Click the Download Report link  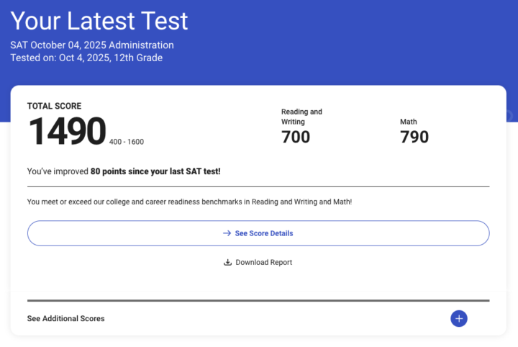point(263,263)
